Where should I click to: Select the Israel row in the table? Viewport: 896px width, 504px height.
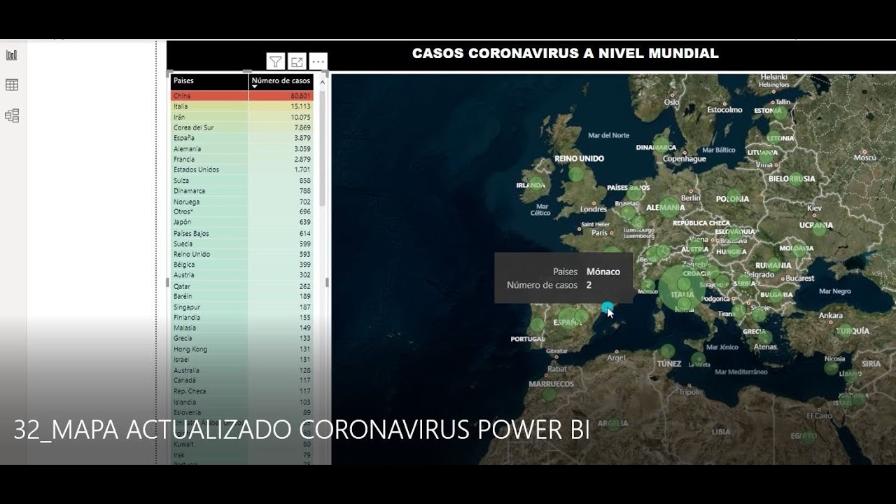pos(242,359)
